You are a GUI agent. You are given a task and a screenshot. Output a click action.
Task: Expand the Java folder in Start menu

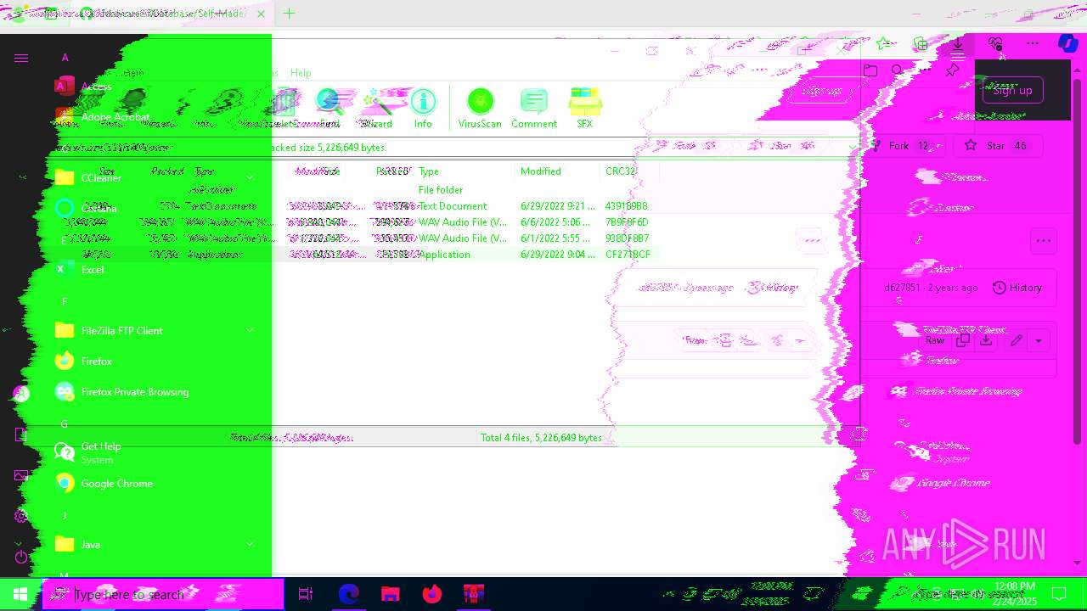pos(249,545)
